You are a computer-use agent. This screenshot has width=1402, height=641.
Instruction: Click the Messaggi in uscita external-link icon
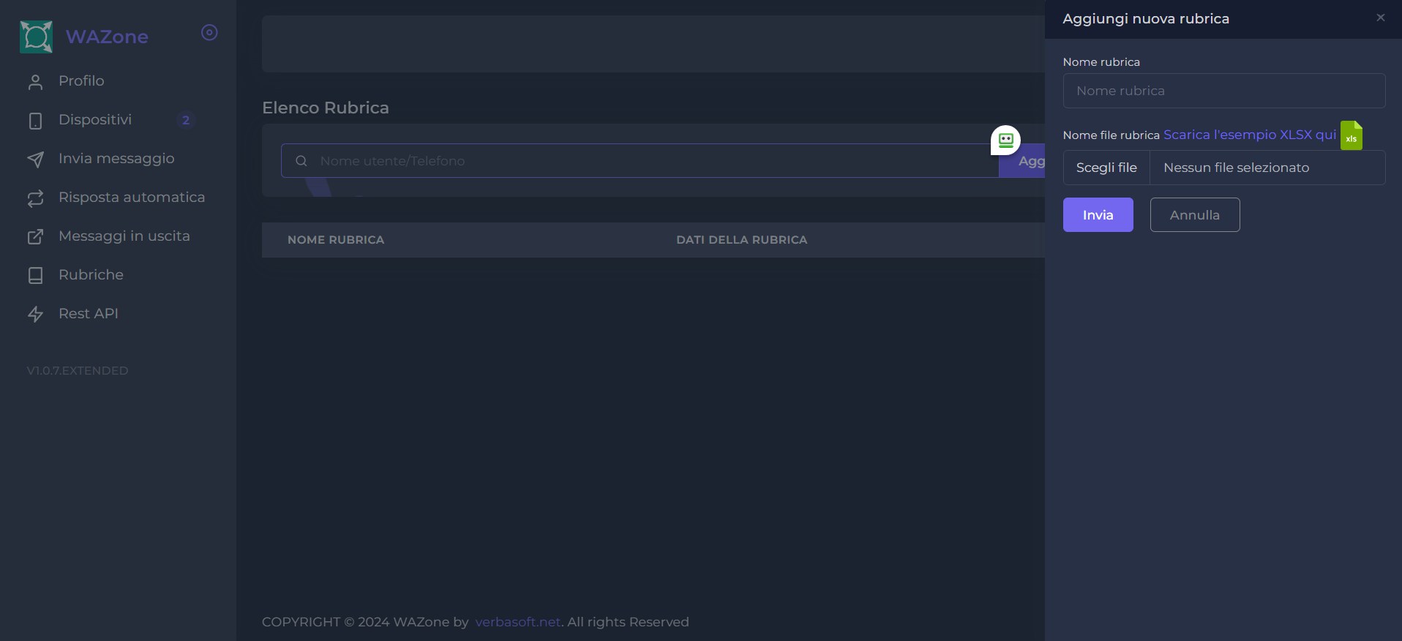[x=35, y=237]
